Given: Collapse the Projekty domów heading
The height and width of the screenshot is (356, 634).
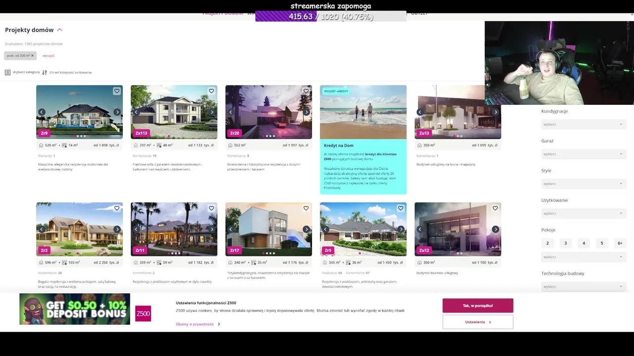Looking at the screenshot, I should 59,30.
